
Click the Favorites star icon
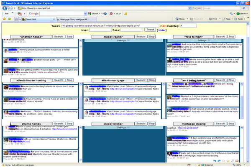click(4, 19)
